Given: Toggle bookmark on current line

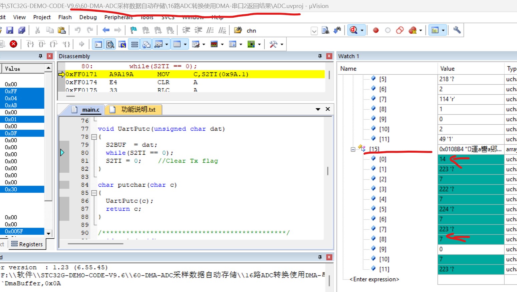Looking at the screenshot, I should coord(134,30).
